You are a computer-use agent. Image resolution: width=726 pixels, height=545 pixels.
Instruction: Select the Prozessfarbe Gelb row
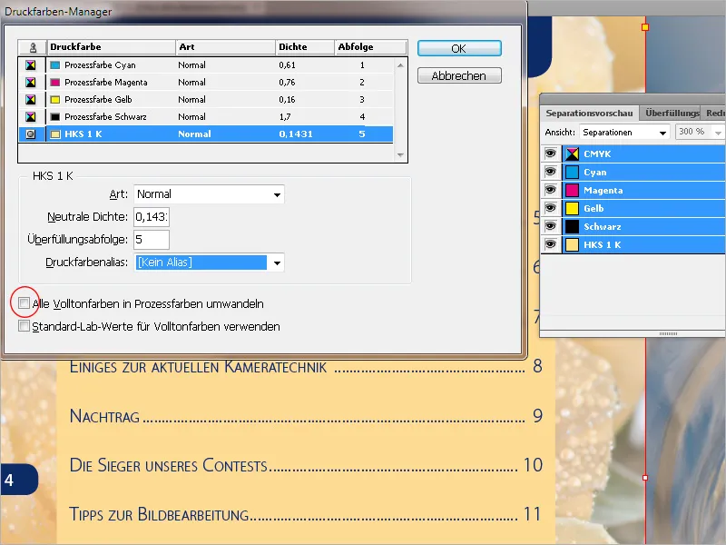[206, 99]
